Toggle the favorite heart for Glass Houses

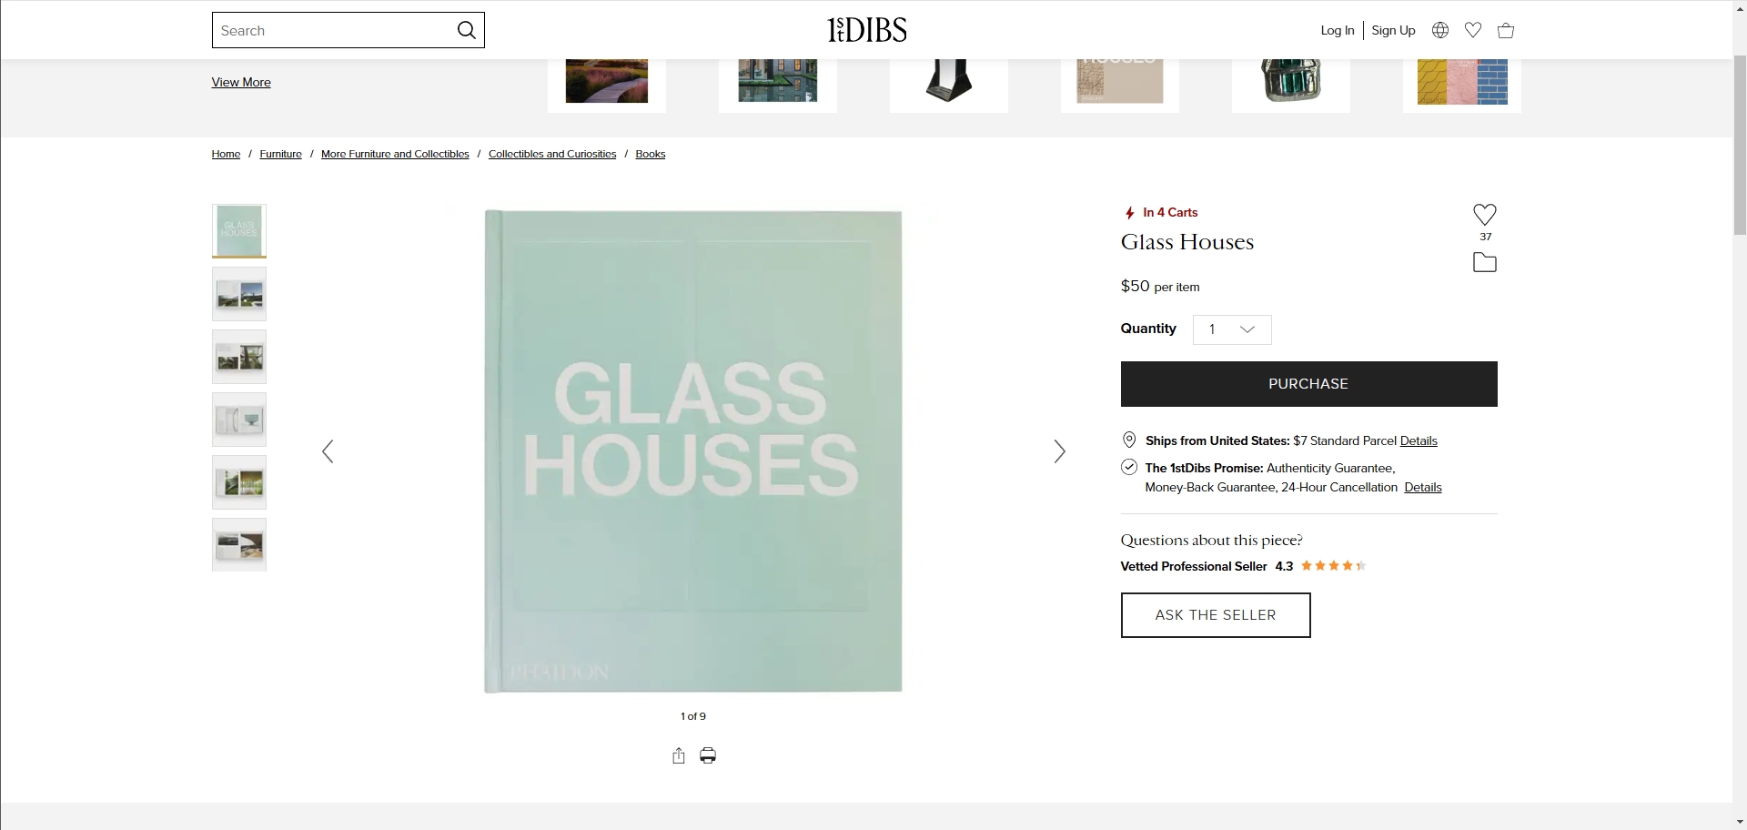pos(1484,215)
